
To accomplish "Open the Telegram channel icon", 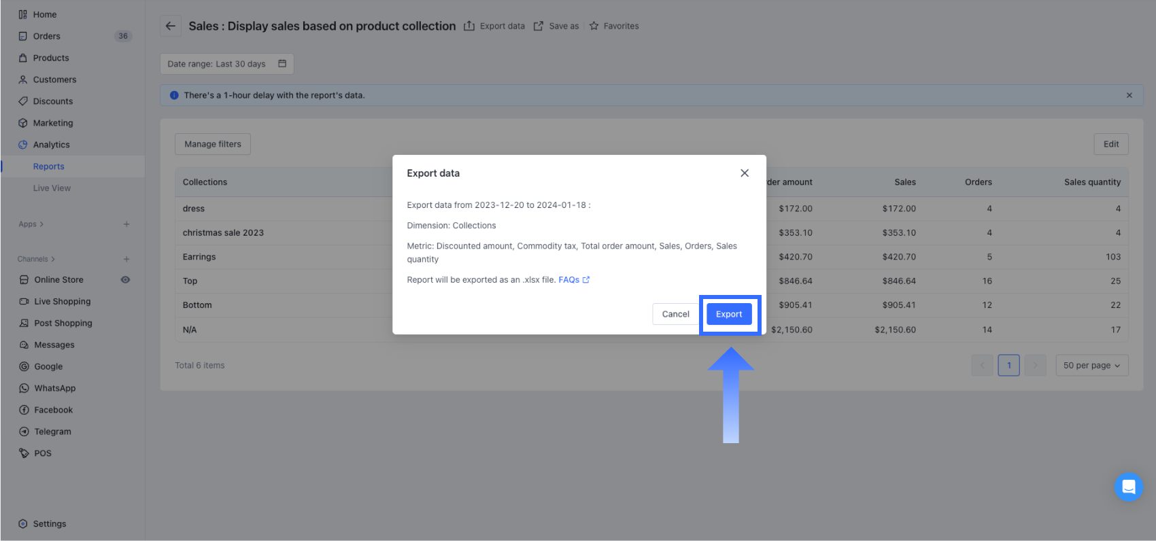I will 24,432.
